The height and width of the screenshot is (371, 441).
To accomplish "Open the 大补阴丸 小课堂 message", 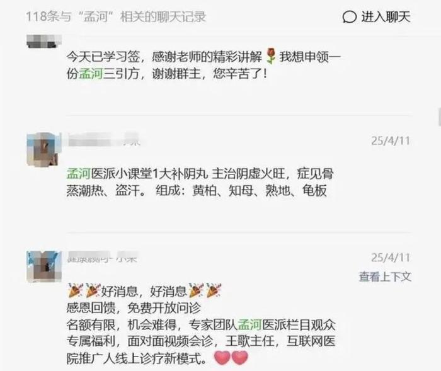I will (200, 182).
